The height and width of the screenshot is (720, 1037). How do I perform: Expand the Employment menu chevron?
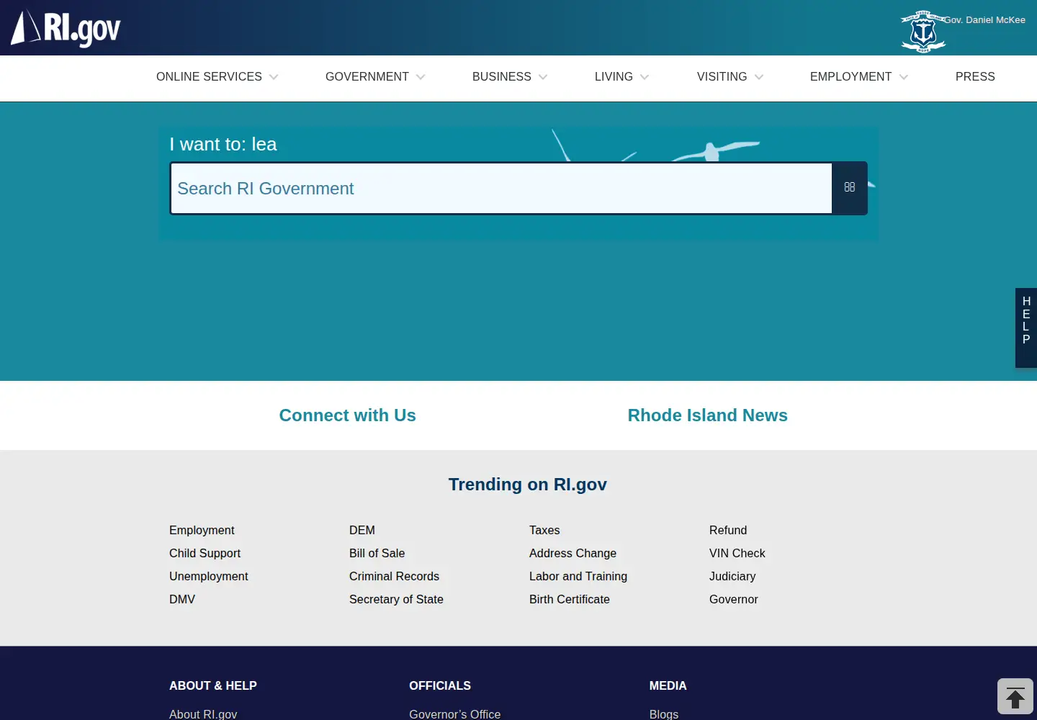904,77
